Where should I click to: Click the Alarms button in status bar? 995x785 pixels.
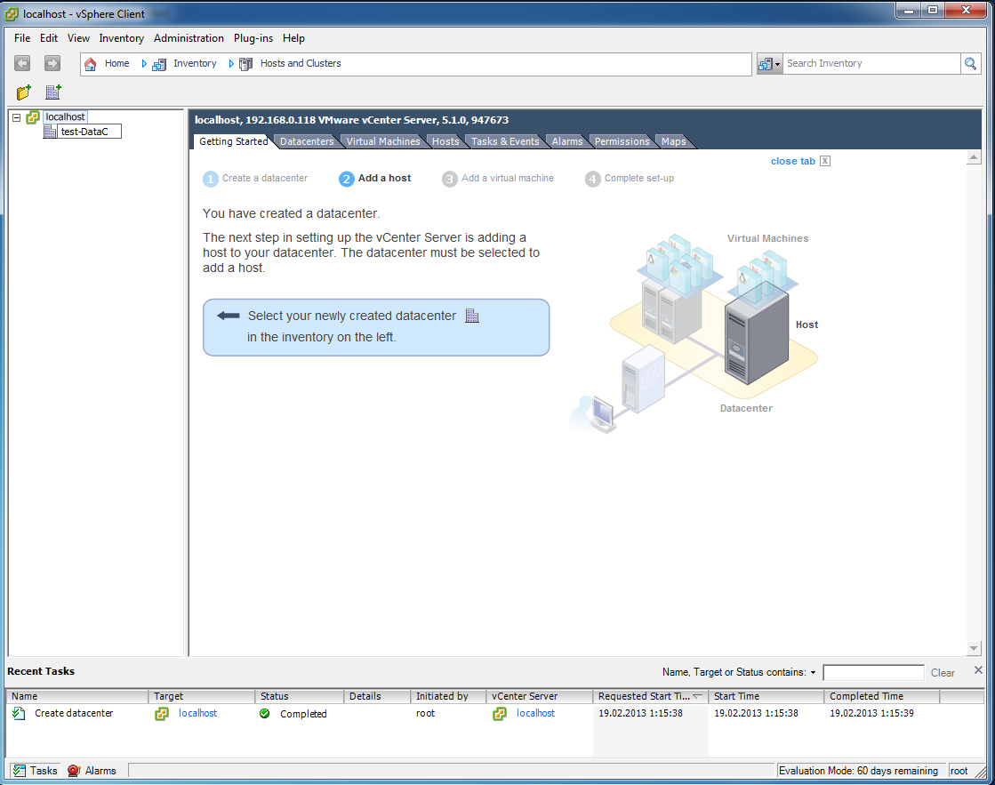click(92, 771)
